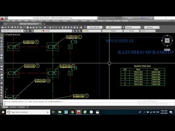
Task: Open the second Standard multileader style dropdown
Action: pyautogui.click(x=152, y=27)
